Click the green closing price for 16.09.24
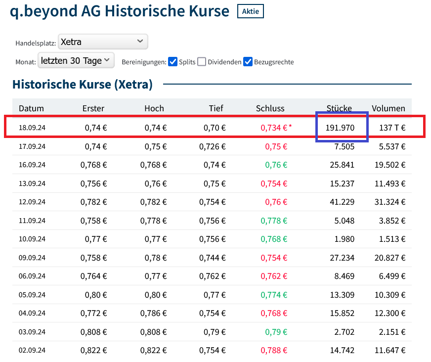 pos(275,165)
